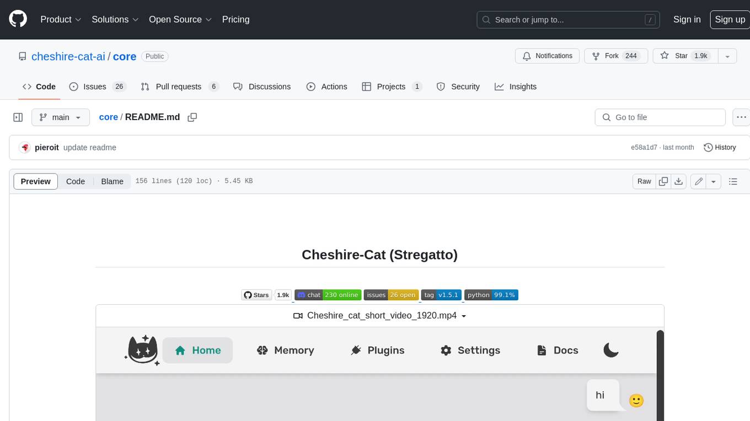Click the video's vertical scrollbar
Screen dimensions: 750x421
[660, 375]
